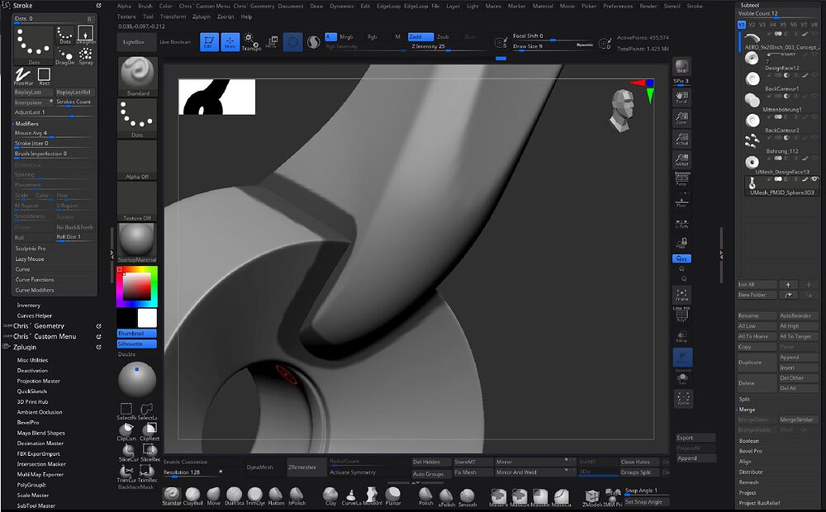The height and width of the screenshot is (512, 826).
Task: Toggle the Xyz rotation axis button
Action: click(x=681, y=258)
